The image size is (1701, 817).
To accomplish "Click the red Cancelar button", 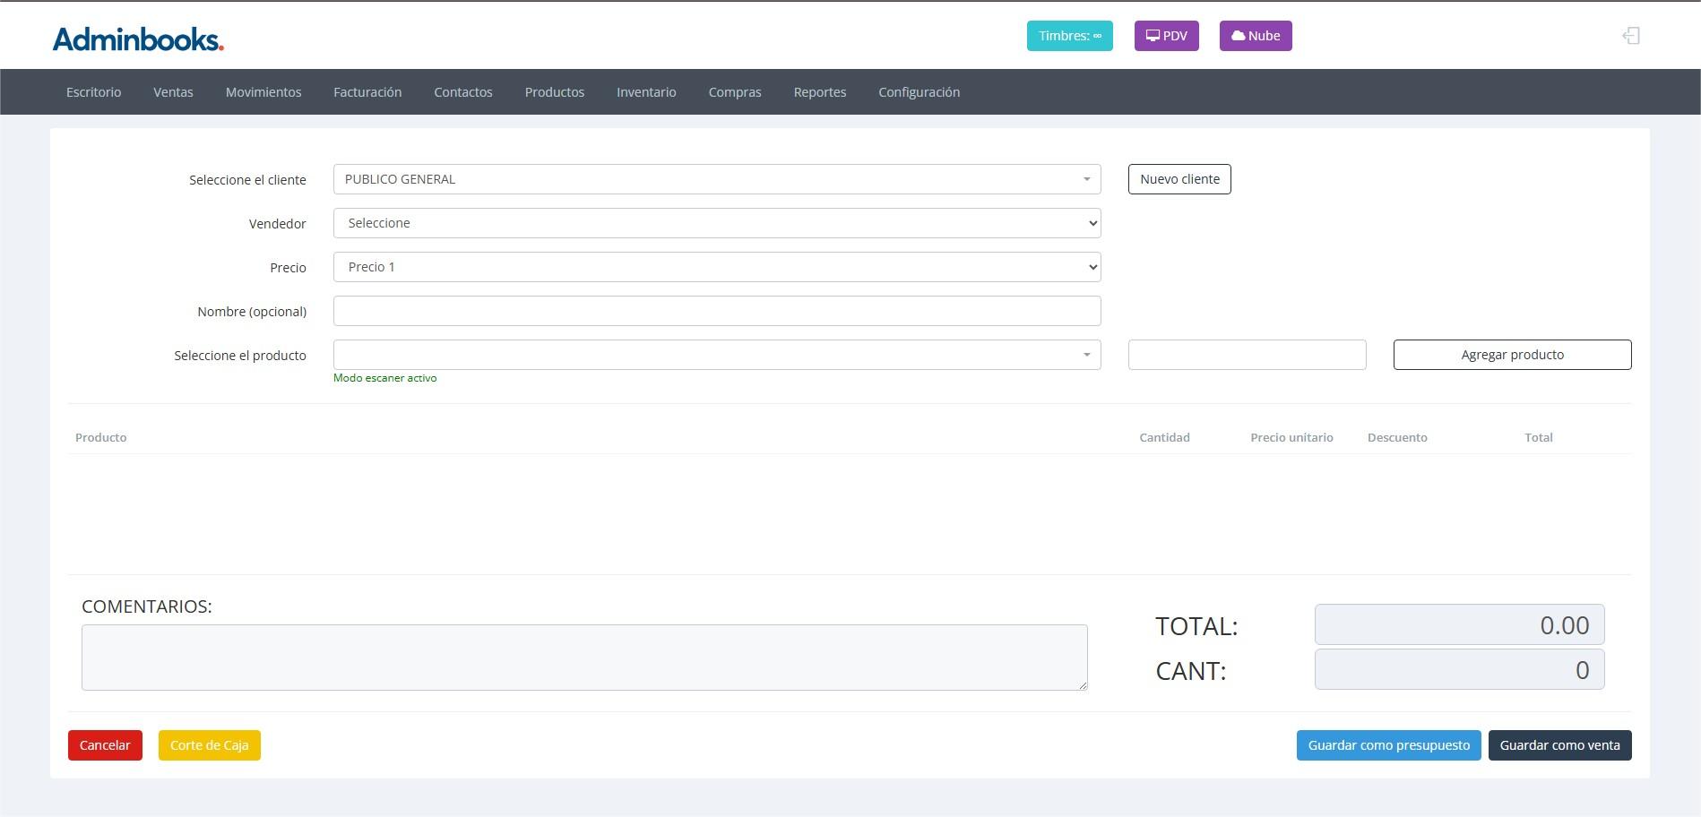I will [x=105, y=745].
